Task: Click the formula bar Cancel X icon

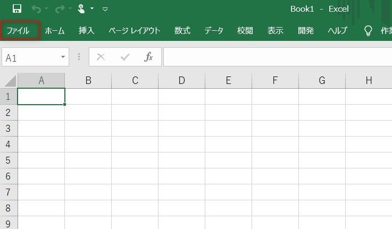Action: [x=101, y=57]
